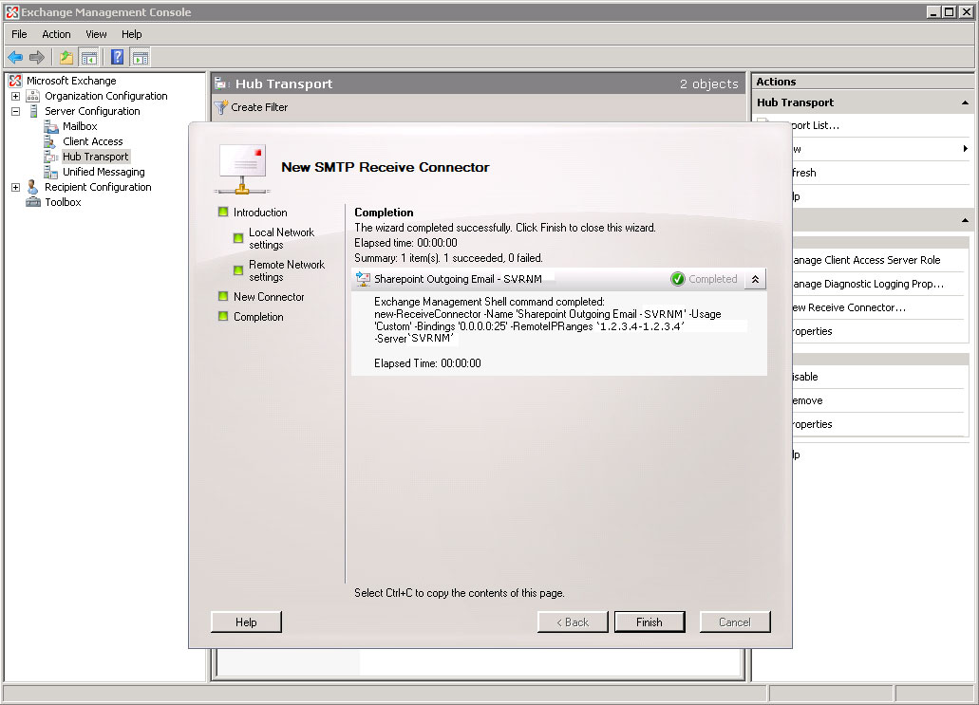
Task: Select Toolbox in the console tree
Action: [x=63, y=202]
